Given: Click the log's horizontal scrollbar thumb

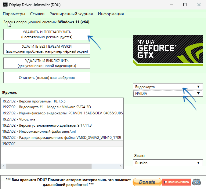Looking at the screenshot, I should (49, 166).
